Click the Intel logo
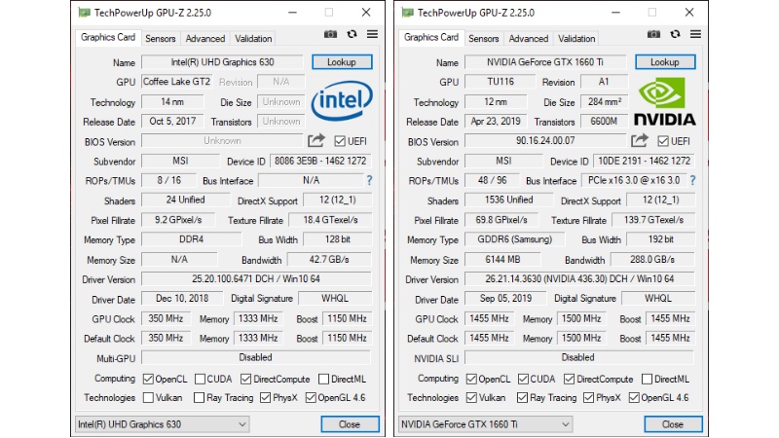This screenshot has height=438, width=779. (342, 101)
